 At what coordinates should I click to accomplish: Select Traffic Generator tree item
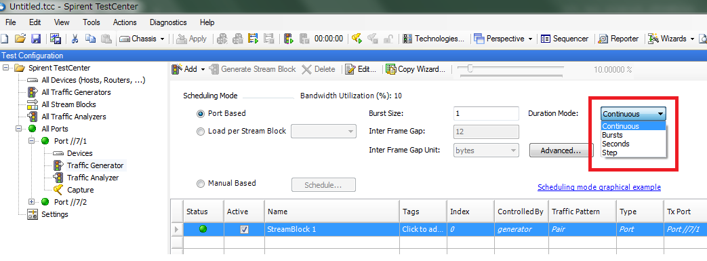point(95,165)
